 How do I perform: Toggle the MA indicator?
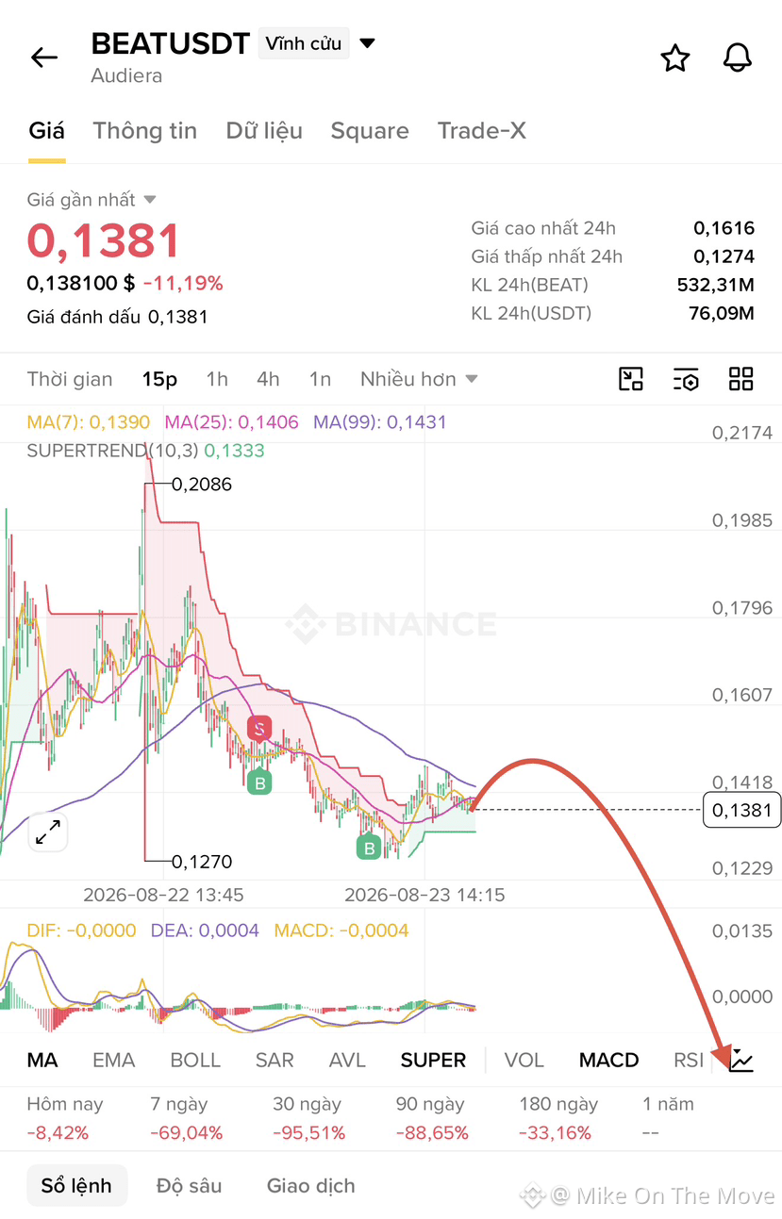(42, 1061)
